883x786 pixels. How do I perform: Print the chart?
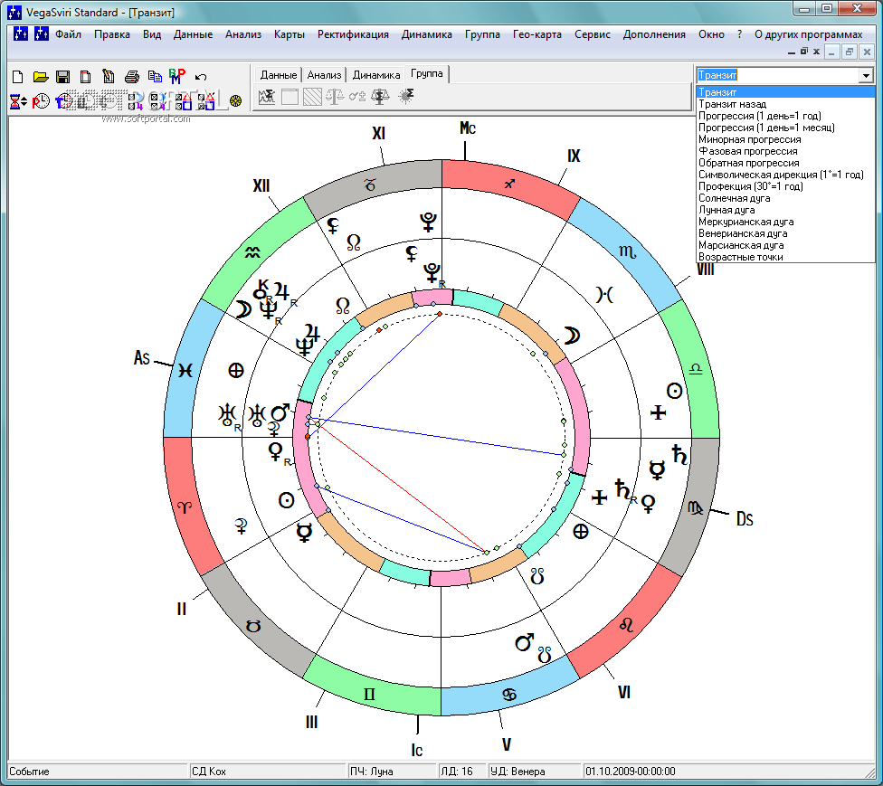coord(132,77)
